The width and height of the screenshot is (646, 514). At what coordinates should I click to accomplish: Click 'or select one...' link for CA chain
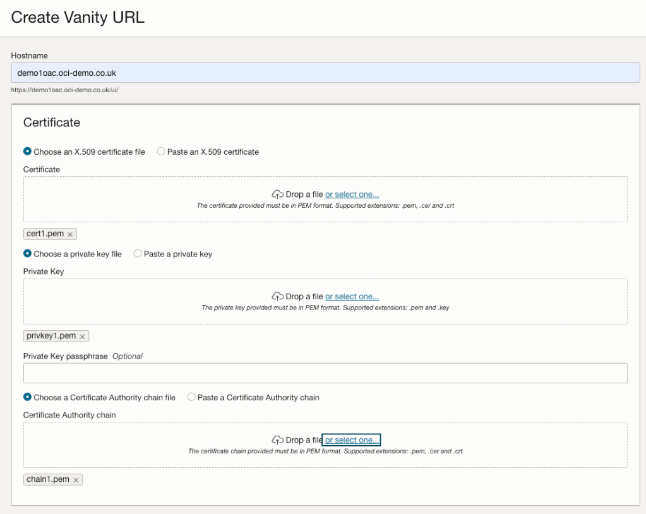352,440
